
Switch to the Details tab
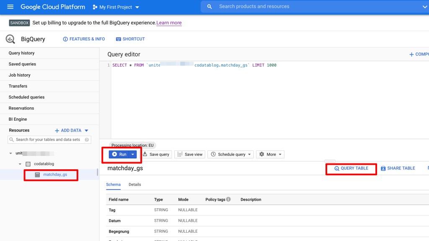point(134,184)
